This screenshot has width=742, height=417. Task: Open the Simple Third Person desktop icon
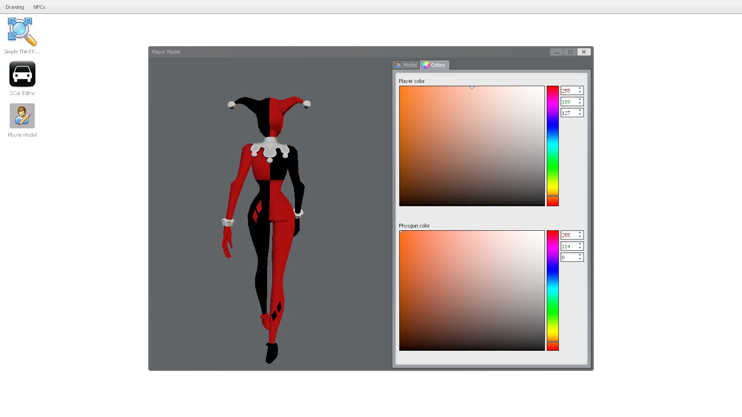pyautogui.click(x=22, y=36)
